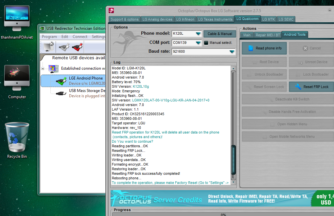Switch to the Support & options tab
Viewport: 334px width, 216px height.
(x=125, y=19)
